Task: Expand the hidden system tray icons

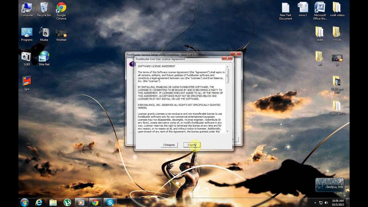Action: point(315,203)
